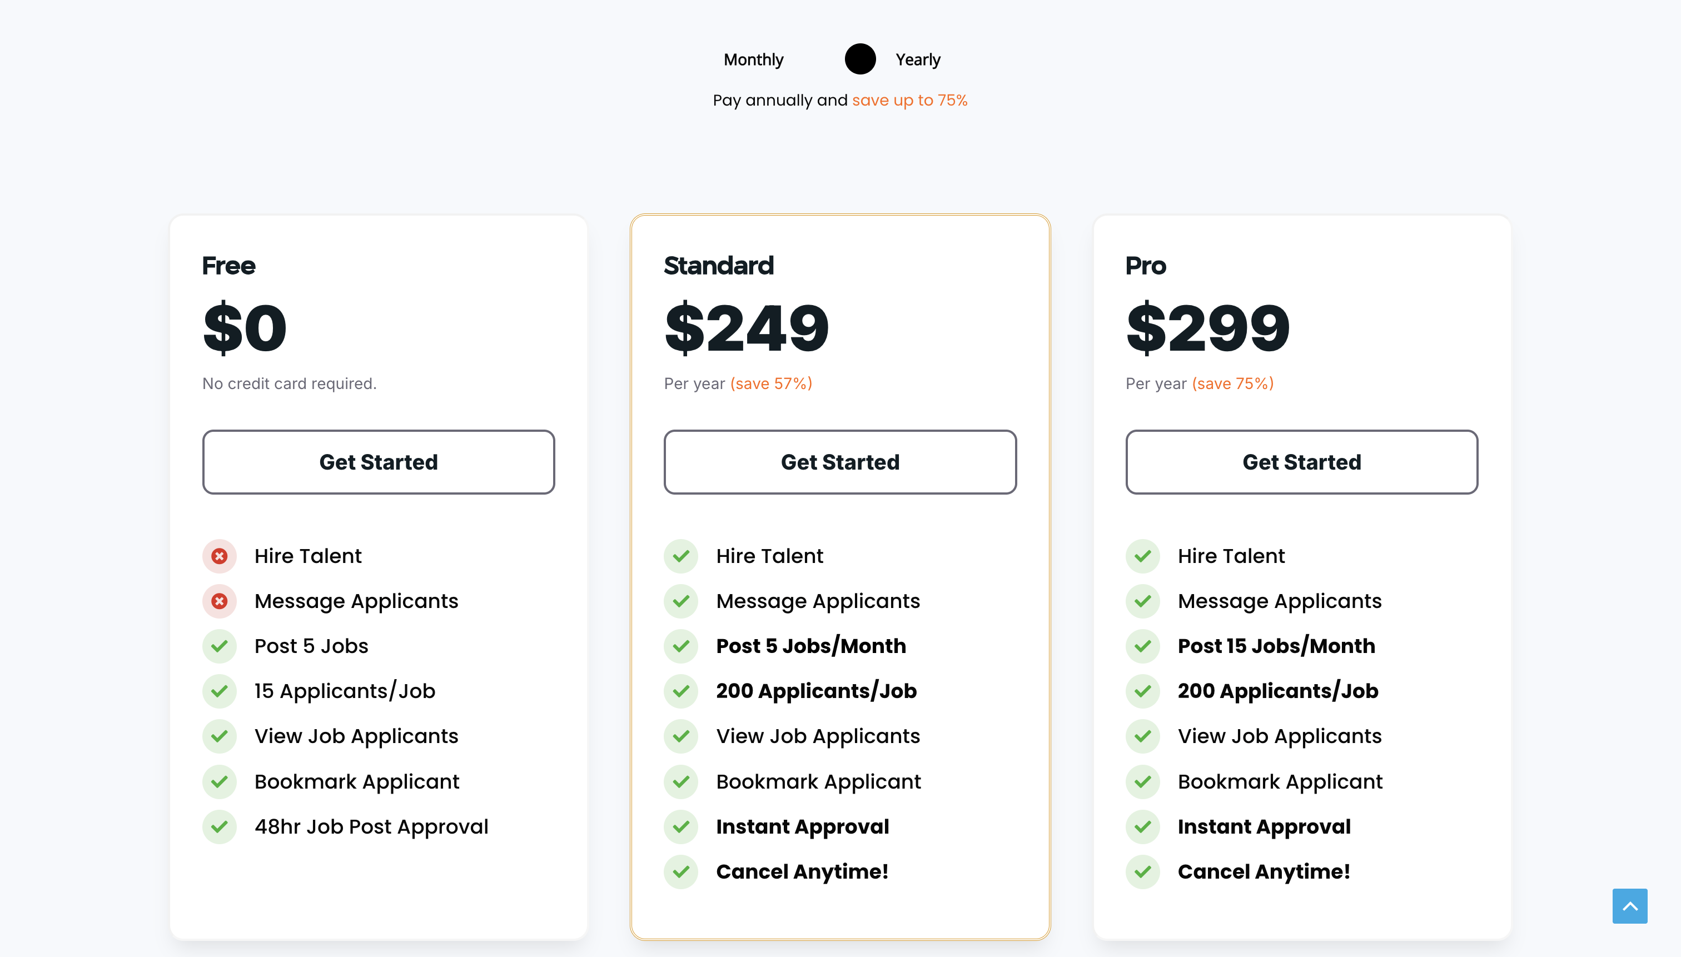1681x957 pixels.
Task: Click Get Started on the Standard plan
Action: point(840,461)
